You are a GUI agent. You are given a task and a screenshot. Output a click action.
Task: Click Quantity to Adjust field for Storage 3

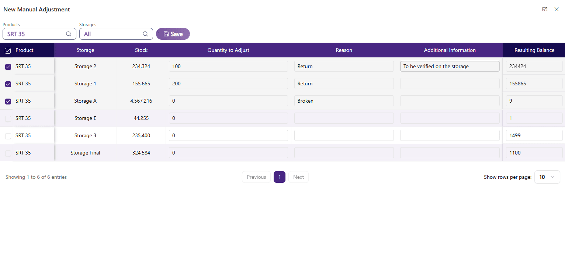point(228,135)
